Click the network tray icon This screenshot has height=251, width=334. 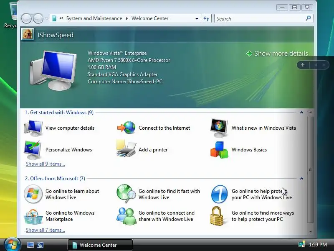[301, 244]
